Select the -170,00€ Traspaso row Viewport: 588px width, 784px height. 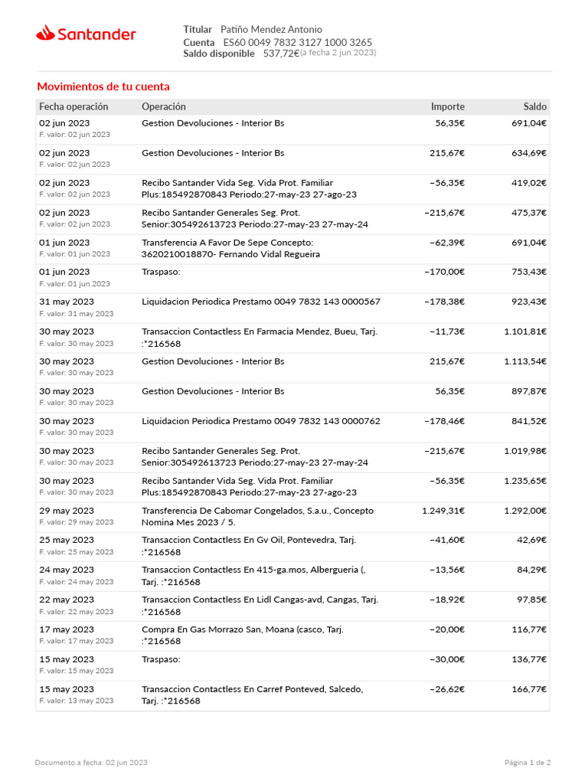pos(293,278)
